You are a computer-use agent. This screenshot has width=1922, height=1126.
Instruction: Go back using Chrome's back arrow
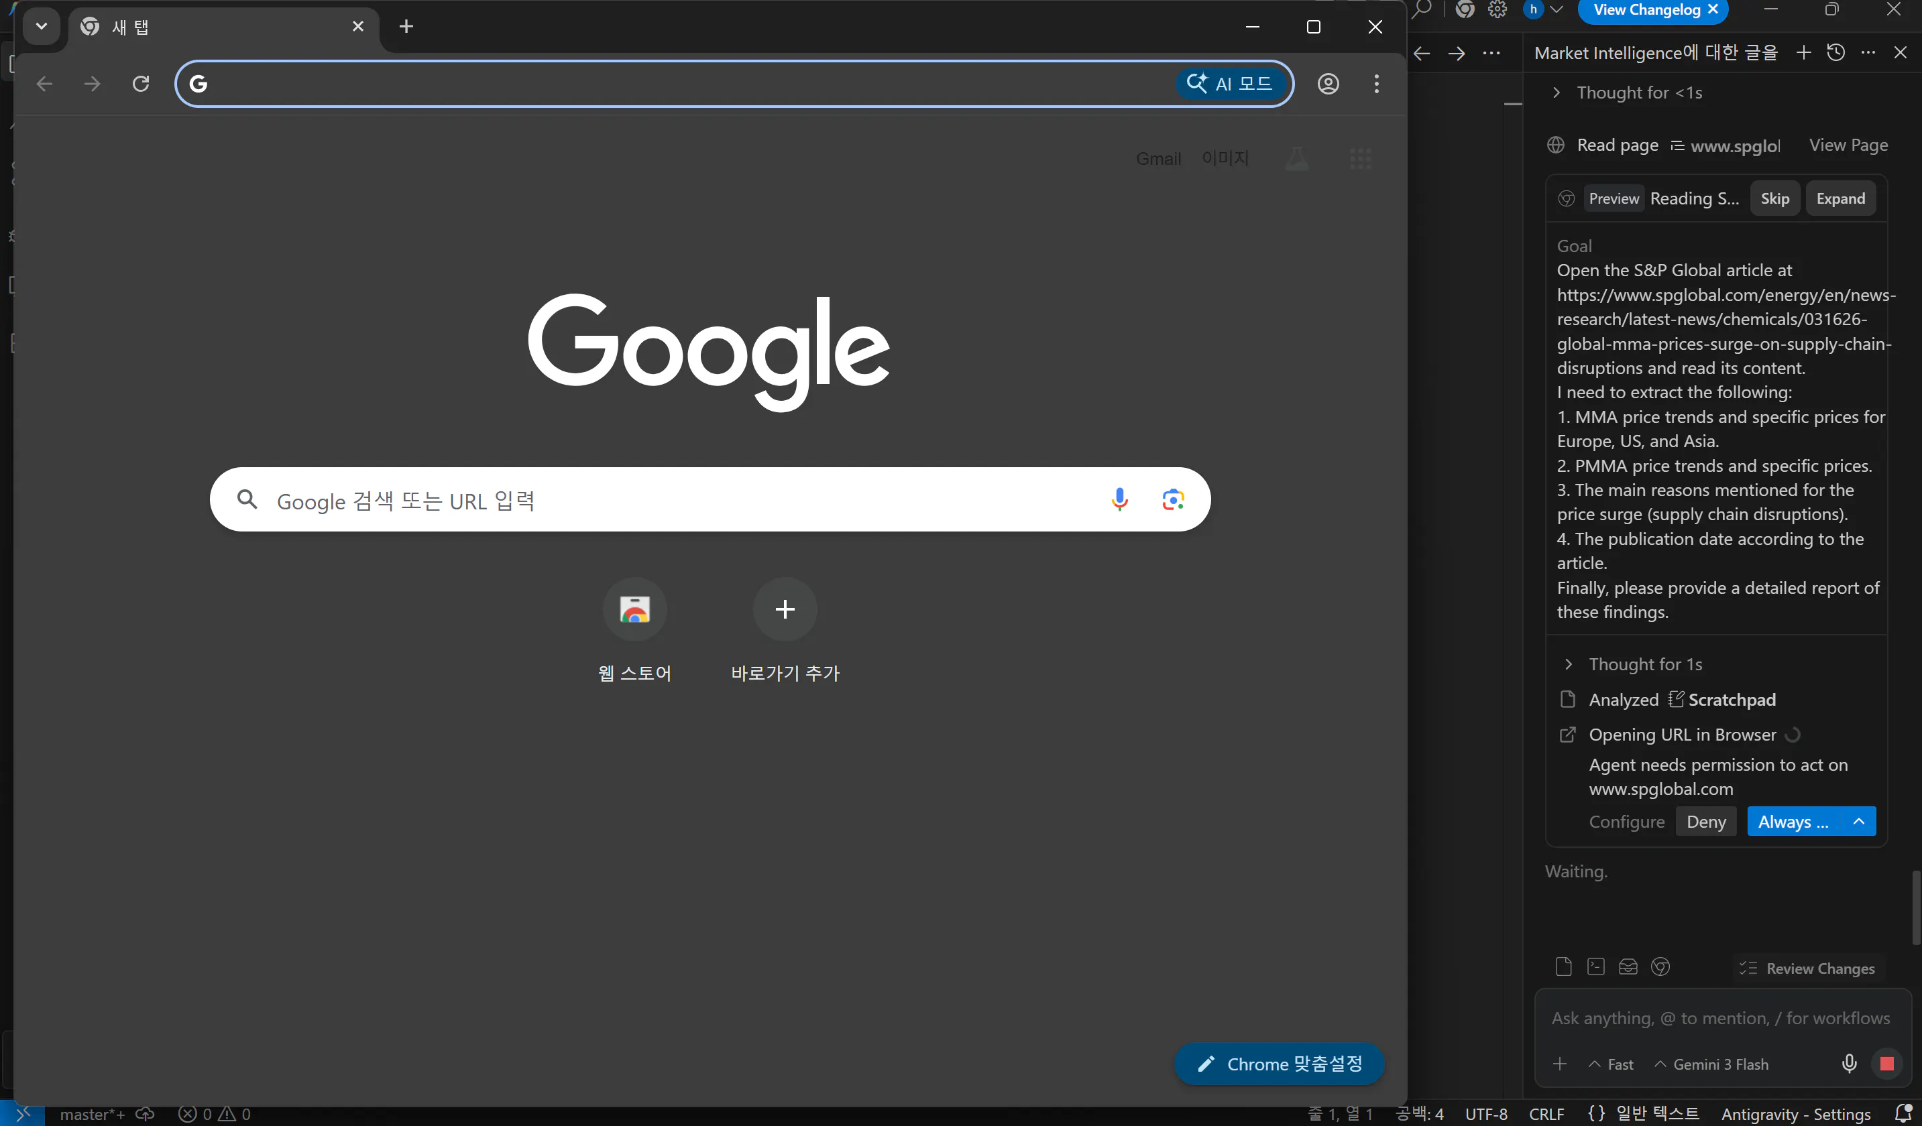pyautogui.click(x=44, y=84)
